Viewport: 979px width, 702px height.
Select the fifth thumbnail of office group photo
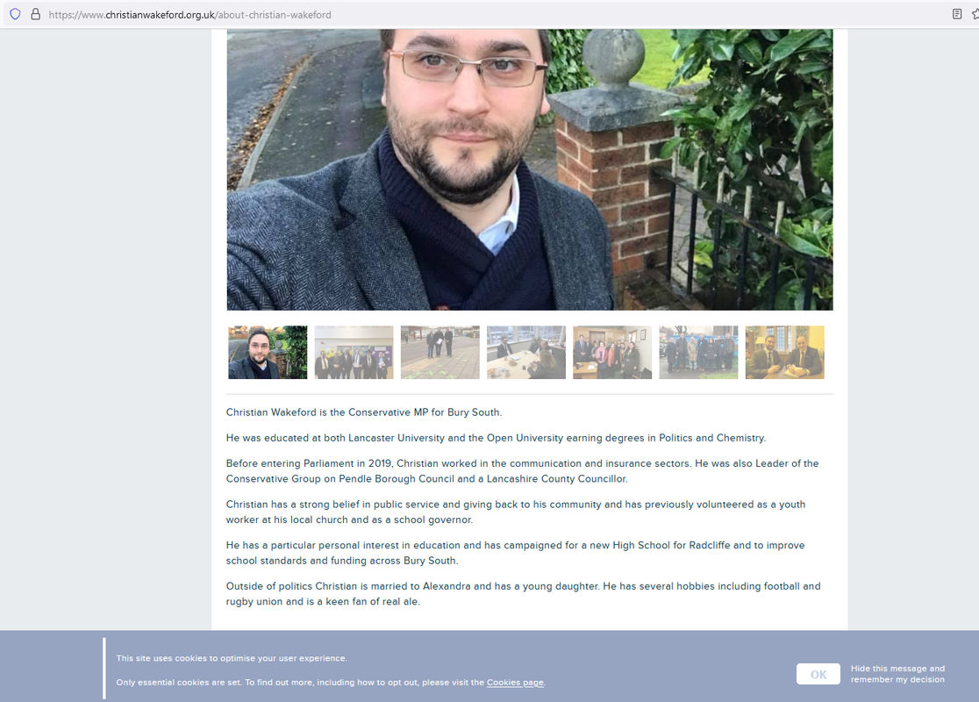point(612,352)
